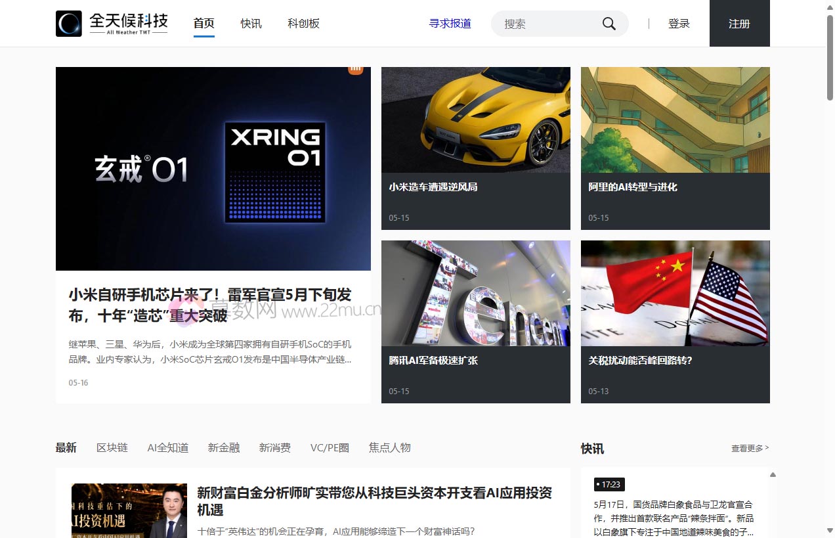Screen dimensions: 835x538
Task: Open the 小米造车遭遇逆风局 article thumbnail
Action: coord(475,120)
